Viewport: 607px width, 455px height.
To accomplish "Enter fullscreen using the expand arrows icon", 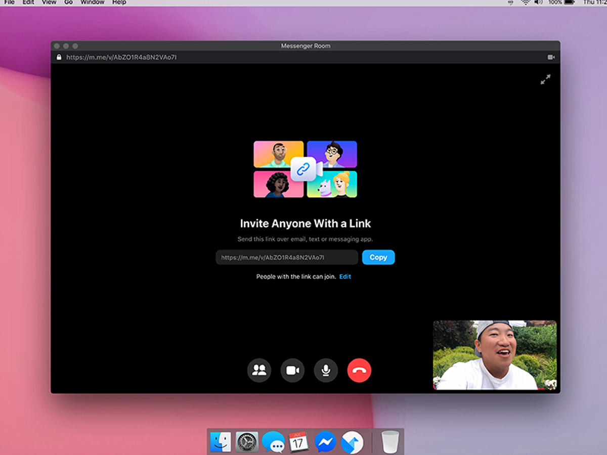I will [x=545, y=79].
